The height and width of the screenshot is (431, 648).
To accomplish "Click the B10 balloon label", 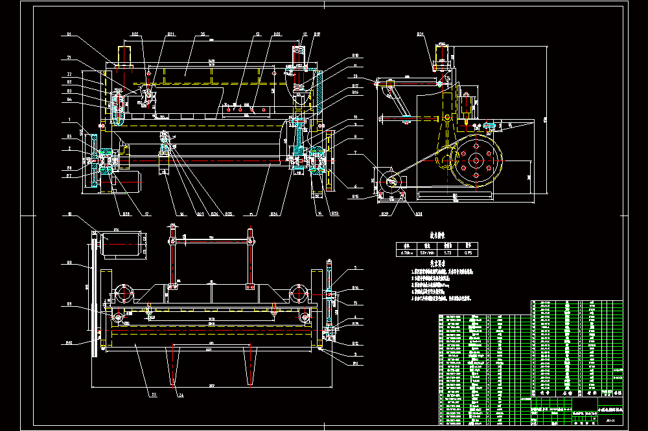I will (69, 342).
